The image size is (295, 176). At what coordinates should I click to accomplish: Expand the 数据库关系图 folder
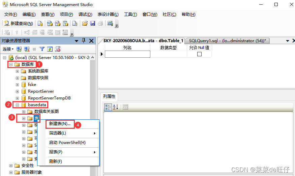(24, 112)
